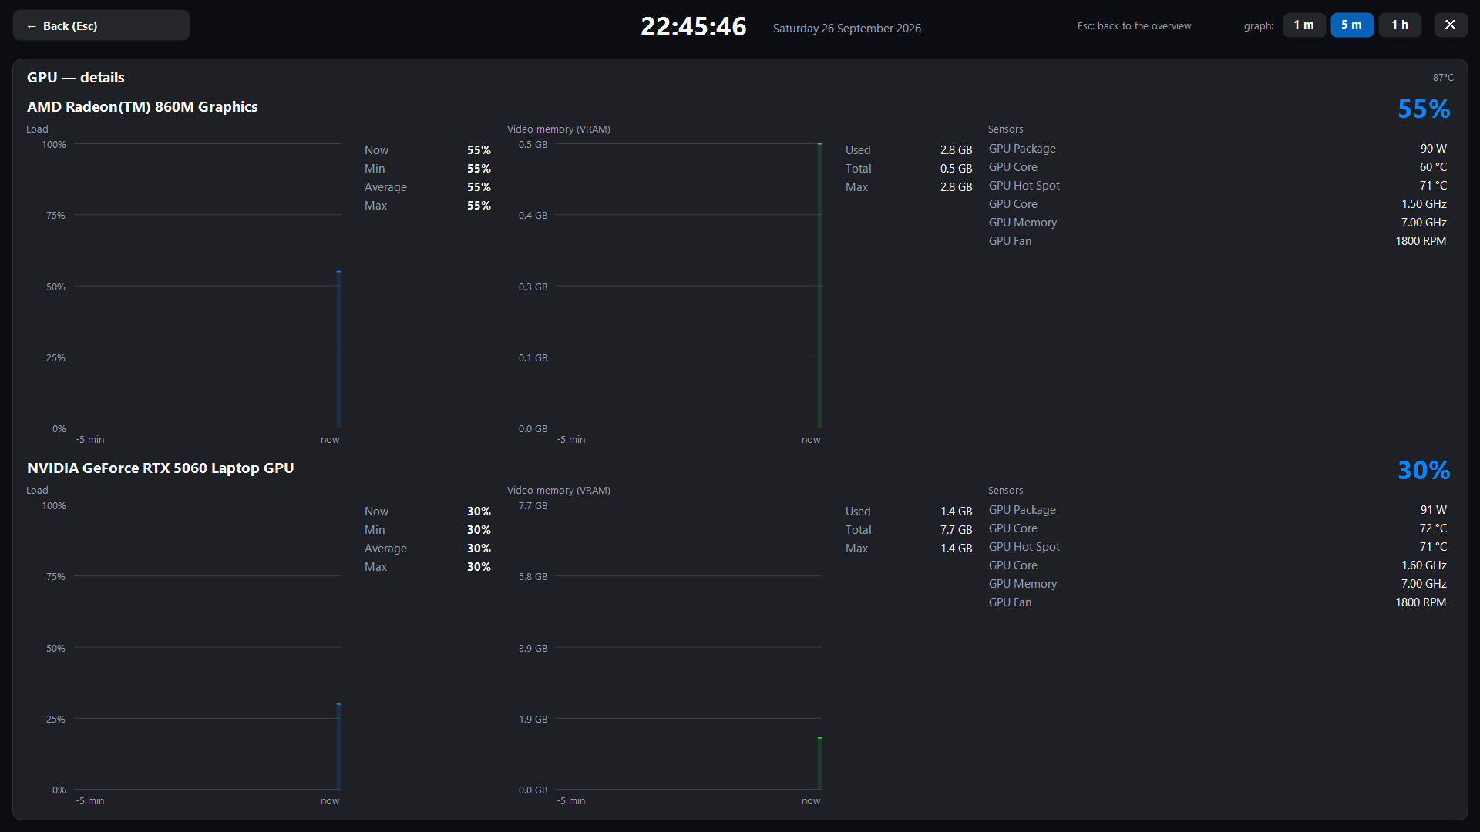Click AMD Radeon VRAM Total 0.5 GB
Viewport: 1480px width, 832px height.
[909, 169]
